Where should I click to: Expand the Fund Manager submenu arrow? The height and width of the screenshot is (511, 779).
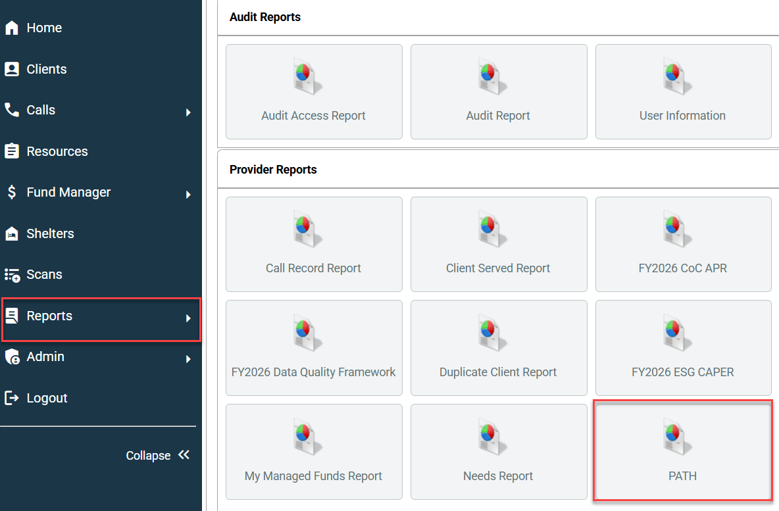pos(188,195)
